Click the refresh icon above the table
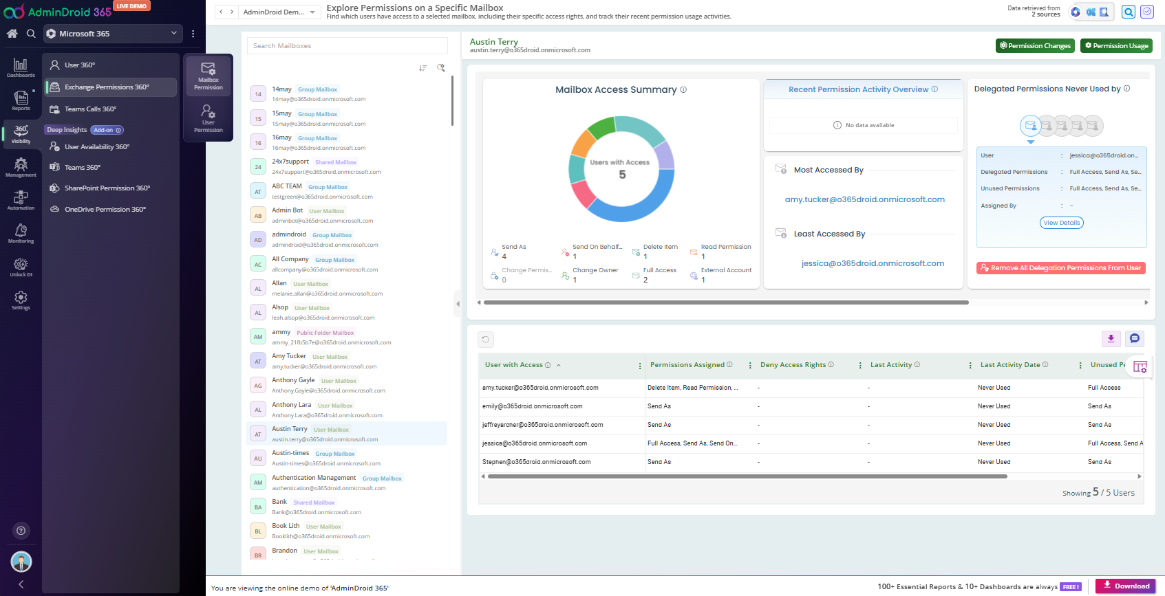The height and width of the screenshot is (596, 1165). 486,339
